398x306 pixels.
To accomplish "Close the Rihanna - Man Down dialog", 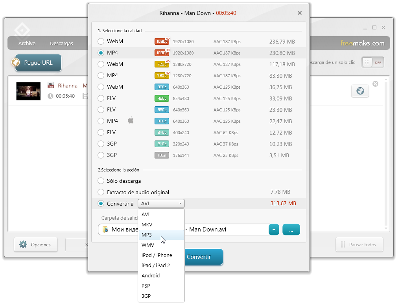I will click(x=300, y=13).
